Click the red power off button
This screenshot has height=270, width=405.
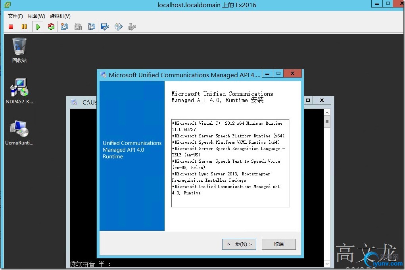click(x=11, y=27)
